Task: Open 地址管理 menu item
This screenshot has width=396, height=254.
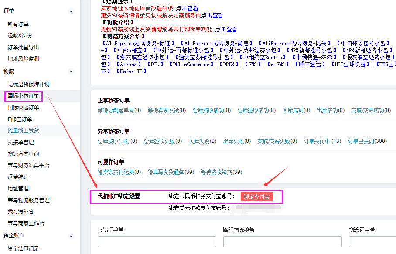Action: [x=18, y=188]
